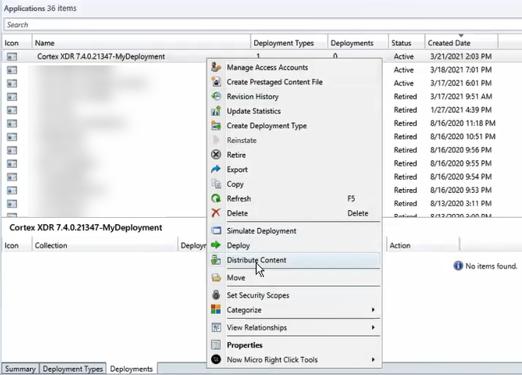Click the Properties sheet icon

[215, 345]
